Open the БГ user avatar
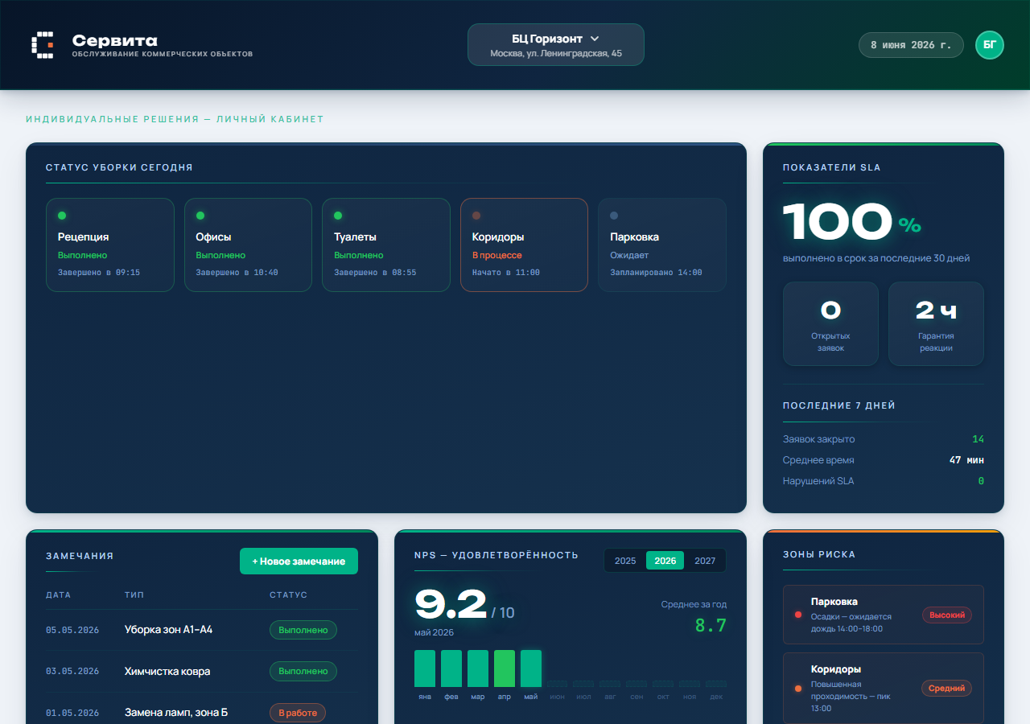 click(x=990, y=45)
